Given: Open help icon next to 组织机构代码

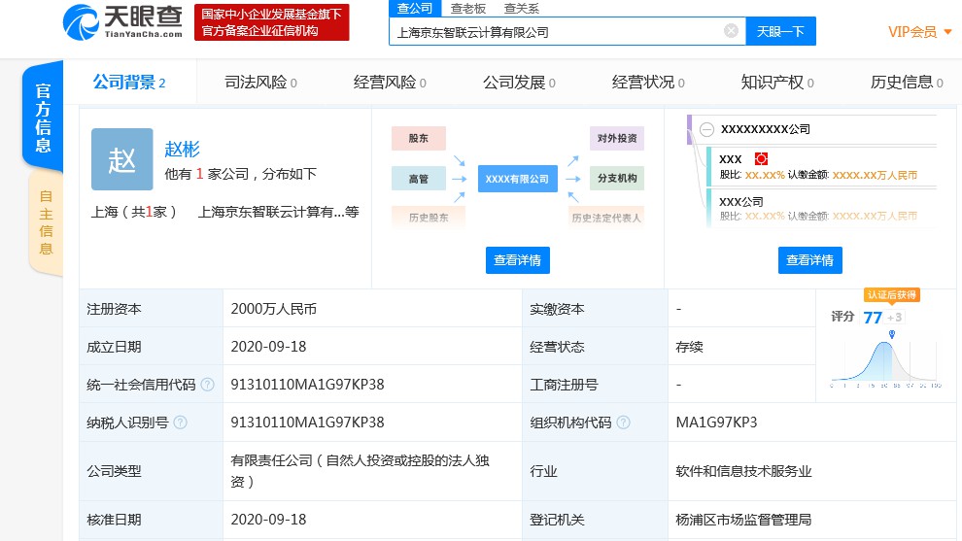Looking at the screenshot, I should point(623,423).
